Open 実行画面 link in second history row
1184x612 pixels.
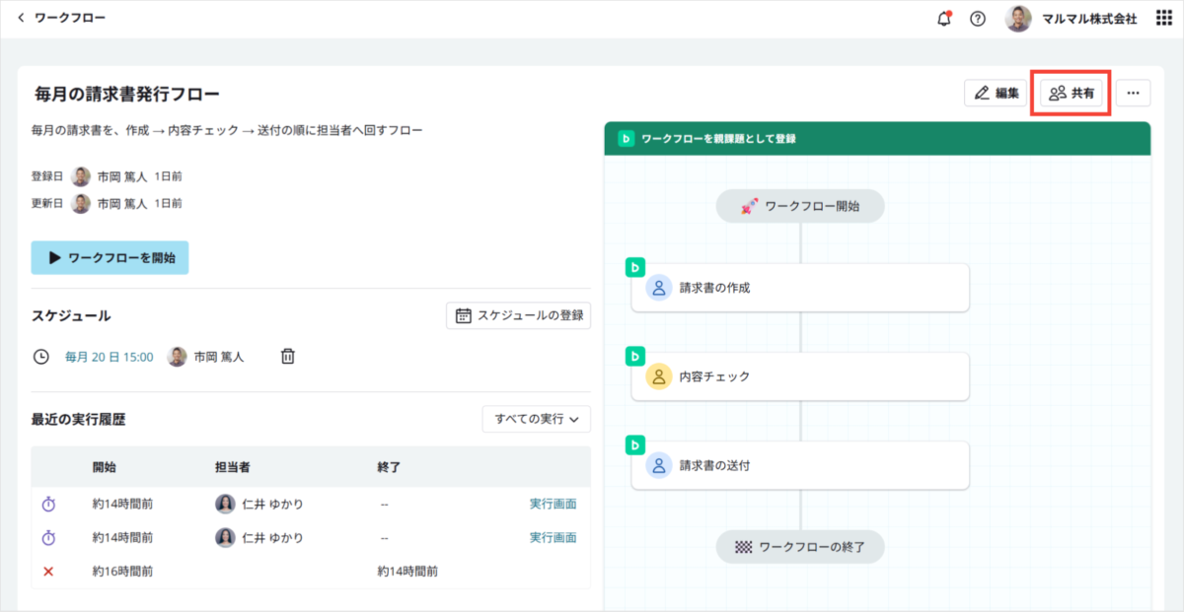tap(553, 537)
